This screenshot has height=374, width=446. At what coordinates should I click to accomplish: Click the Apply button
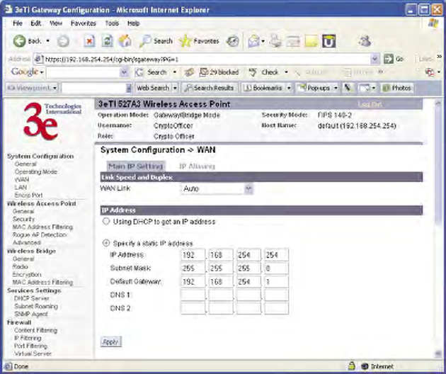click(x=110, y=342)
